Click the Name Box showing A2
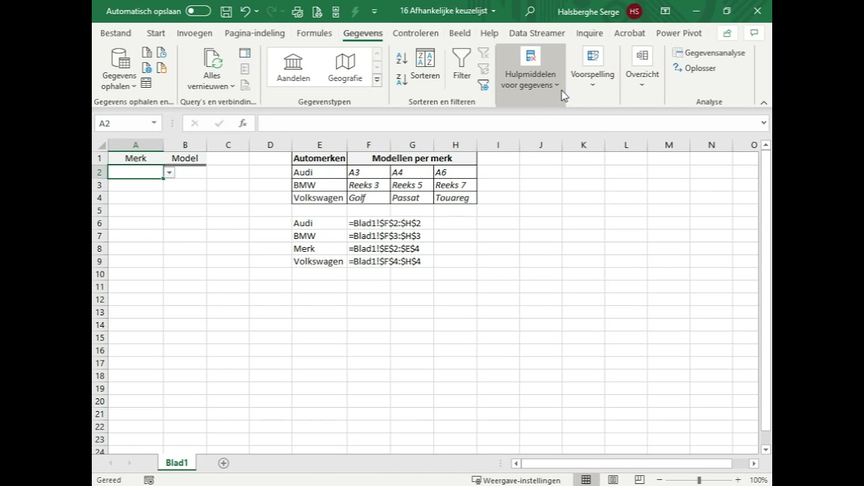The height and width of the screenshot is (486, 864). (x=122, y=123)
